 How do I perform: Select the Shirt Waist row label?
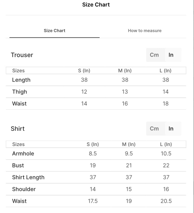19,201
